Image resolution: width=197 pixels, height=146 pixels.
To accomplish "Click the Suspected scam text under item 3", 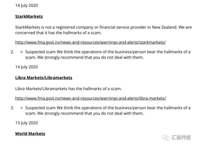I will (x=41, y=108).
